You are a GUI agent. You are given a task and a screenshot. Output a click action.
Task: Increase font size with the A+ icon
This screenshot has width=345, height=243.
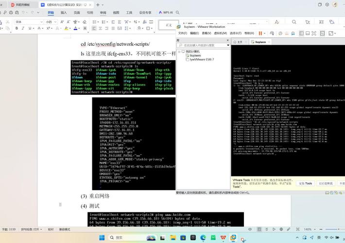(62, 22)
